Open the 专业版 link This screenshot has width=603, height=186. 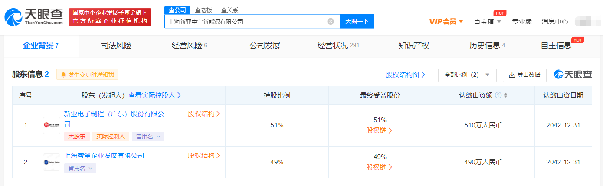coord(522,21)
